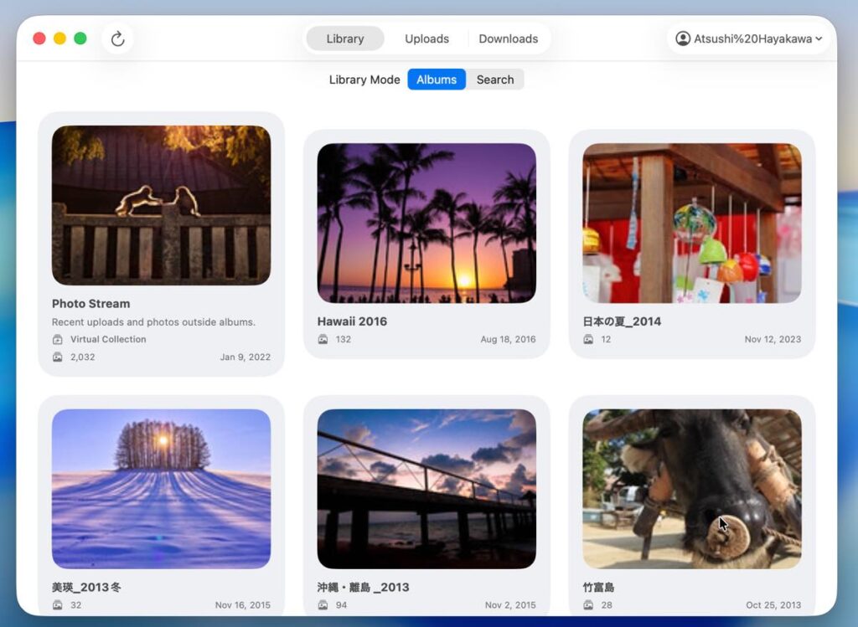The image size is (858, 627).
Task: Click the photo count icon on 美瑛_2013冬
Action: 58,605
